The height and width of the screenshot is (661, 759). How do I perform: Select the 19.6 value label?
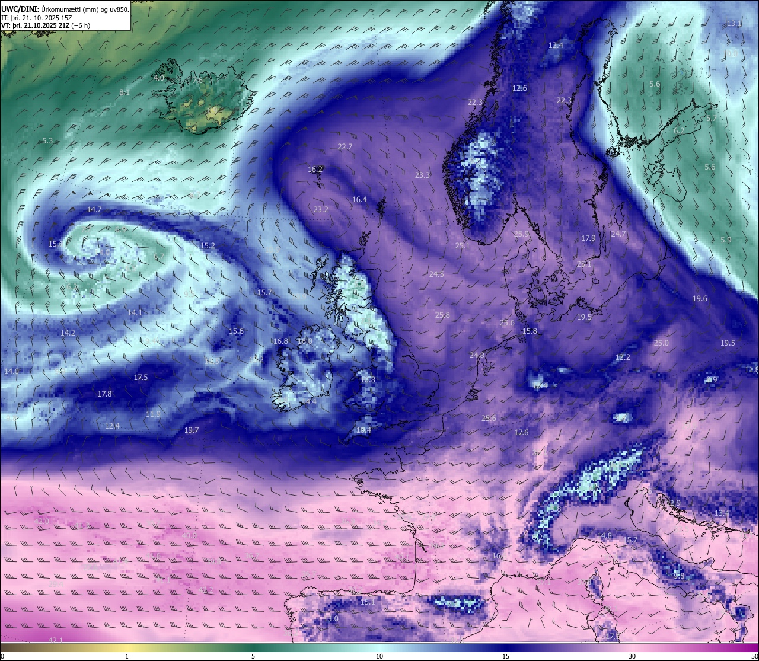(700, 299)
